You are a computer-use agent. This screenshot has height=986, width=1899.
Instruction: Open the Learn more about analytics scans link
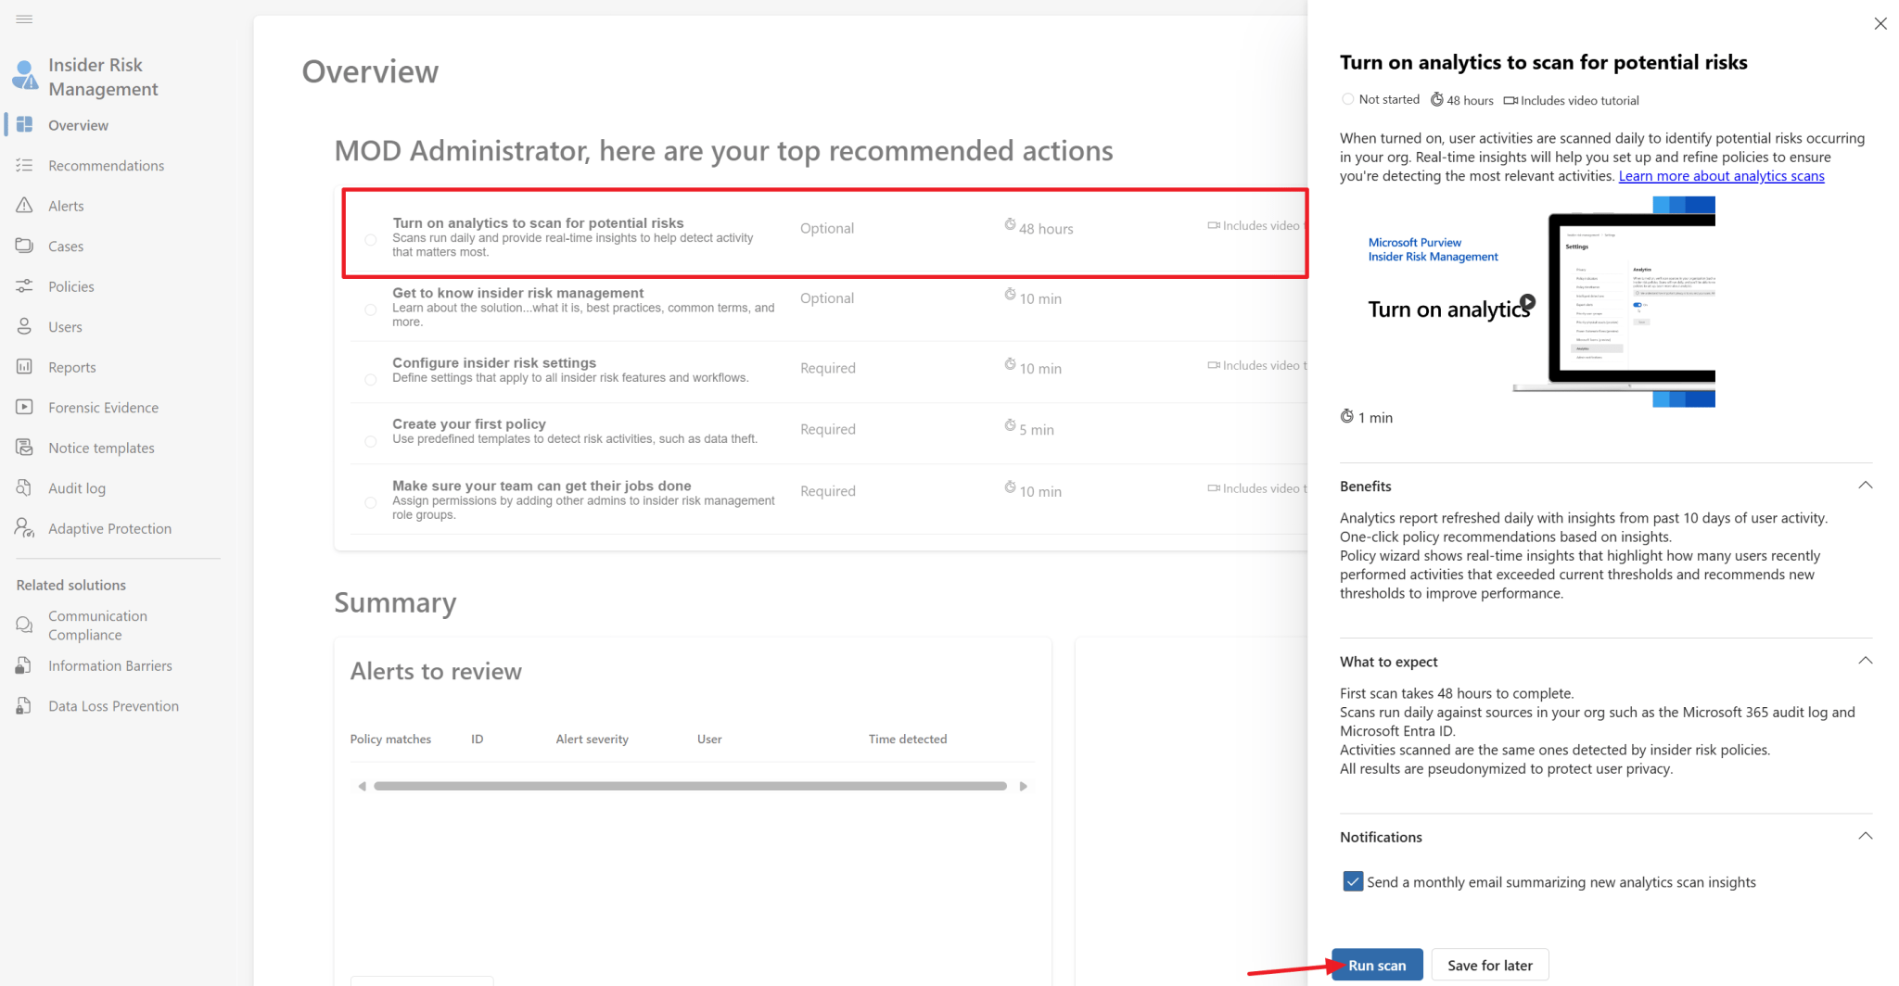coord(1721,175)
